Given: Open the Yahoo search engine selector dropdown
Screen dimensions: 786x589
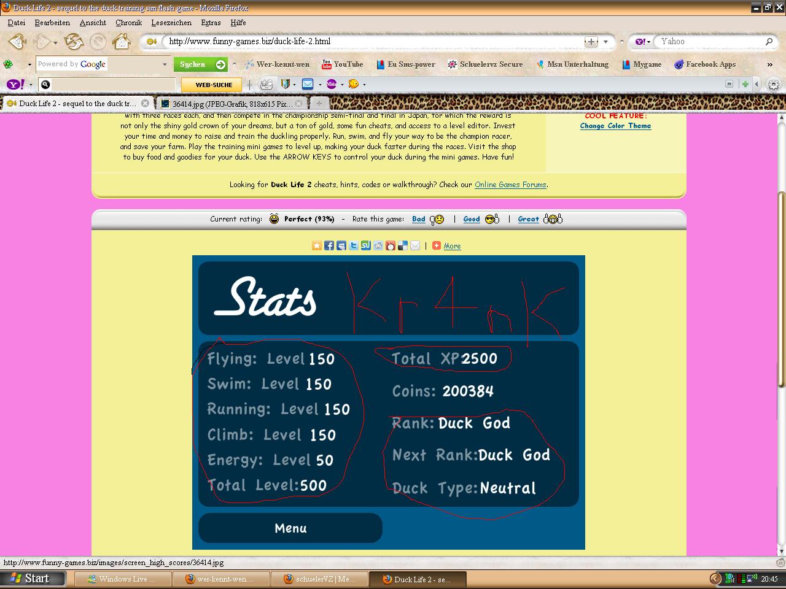Looking at the screenshot, I should [641, 42].
